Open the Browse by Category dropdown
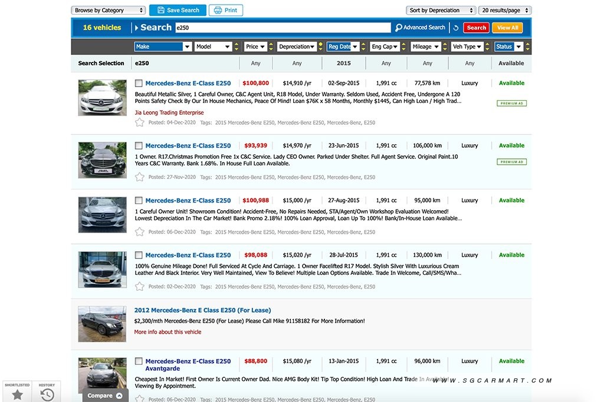 (x=108, y=10)
